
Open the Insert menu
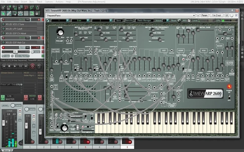(x=24, y=2)
